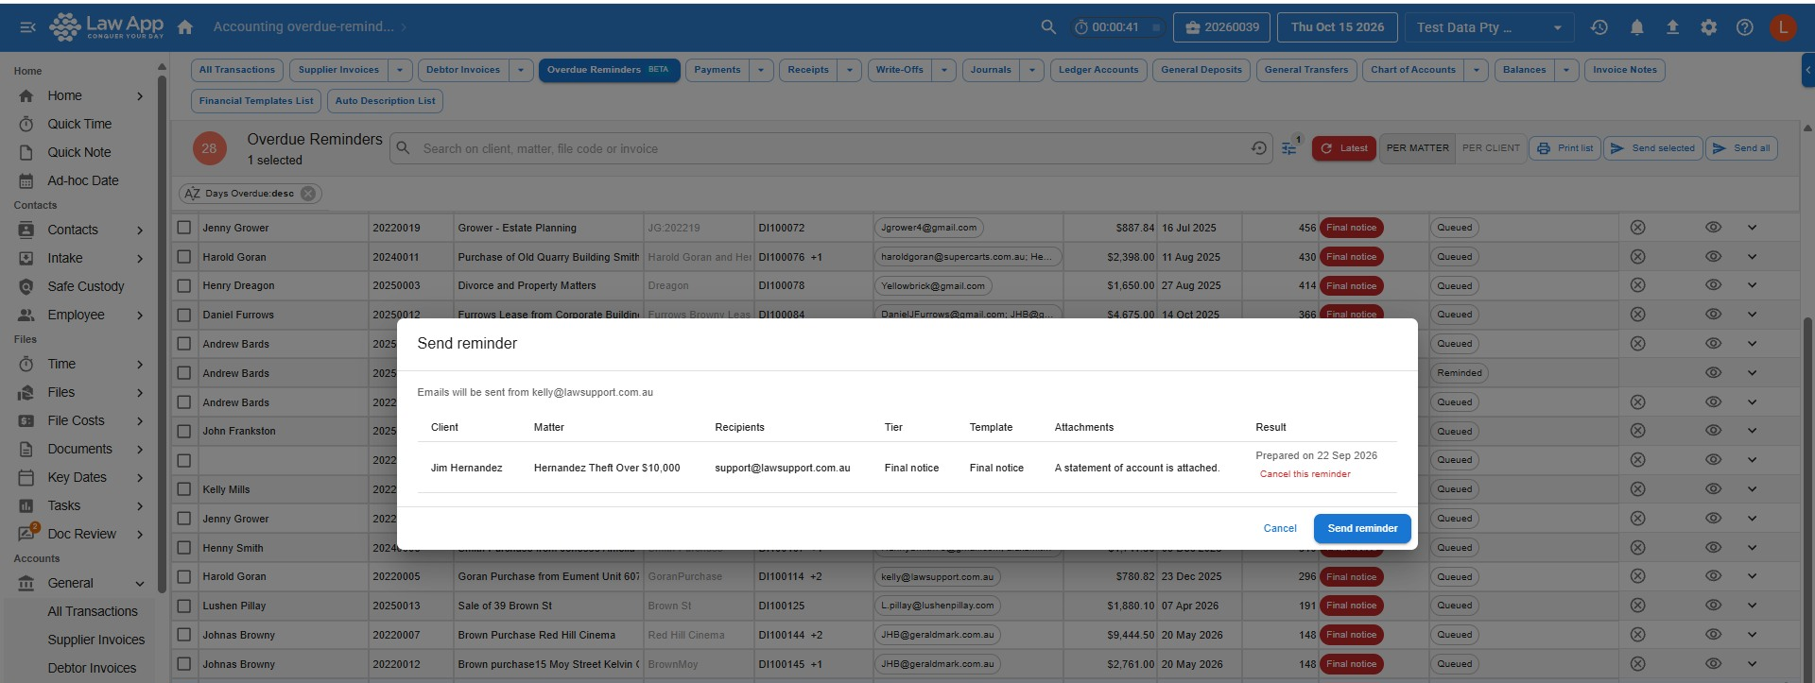The image size is (1815, 683).
Task: Open the help question mark icon
Action: [x=1745, y=27]
